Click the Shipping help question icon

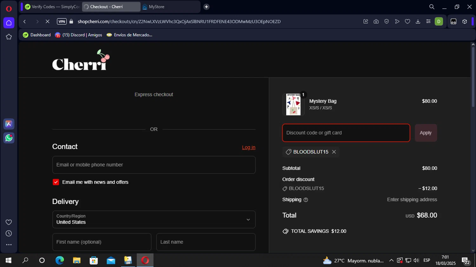pos(306,200)
